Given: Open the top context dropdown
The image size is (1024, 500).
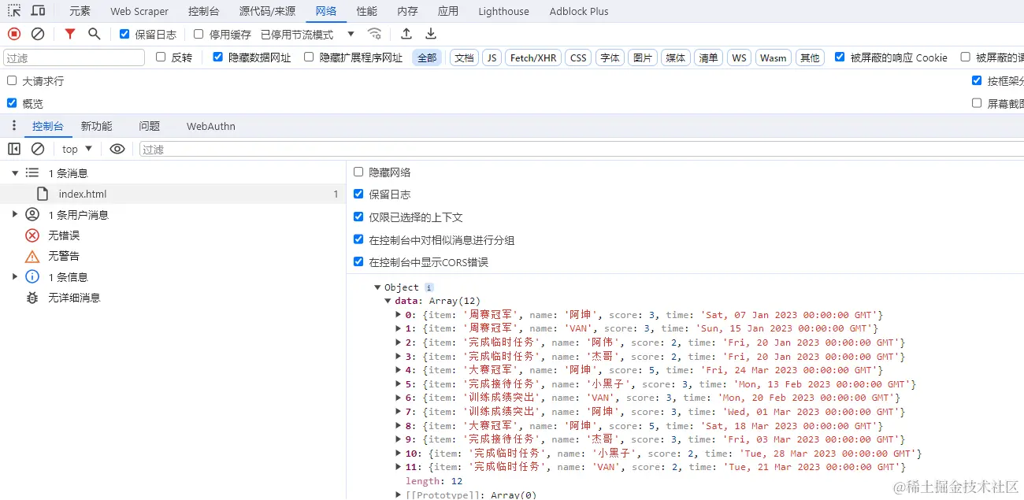Looking at the screenshot, I should (77, 149).
